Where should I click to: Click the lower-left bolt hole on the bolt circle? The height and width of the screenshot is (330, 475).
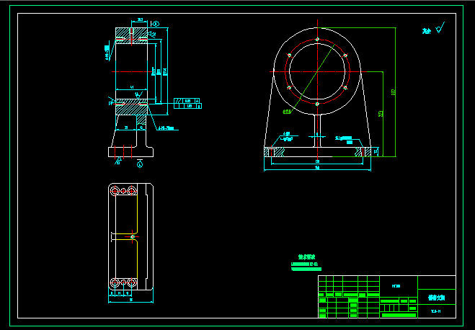tap(289, 88)
